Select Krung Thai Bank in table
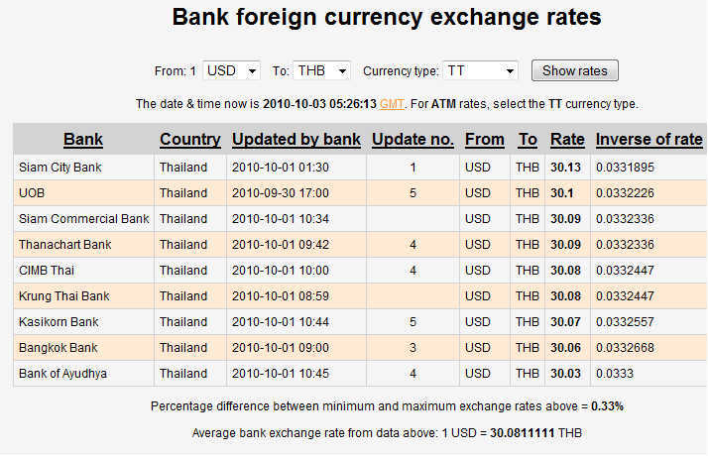 click(x=64, y=295)
